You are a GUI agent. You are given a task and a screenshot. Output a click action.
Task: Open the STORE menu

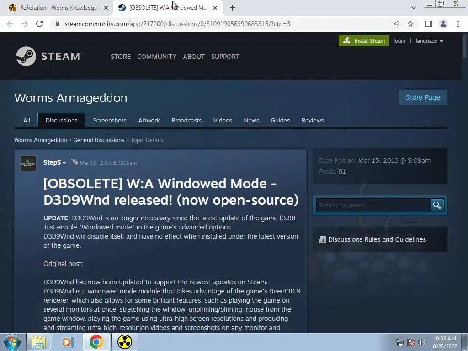(121, 57)
